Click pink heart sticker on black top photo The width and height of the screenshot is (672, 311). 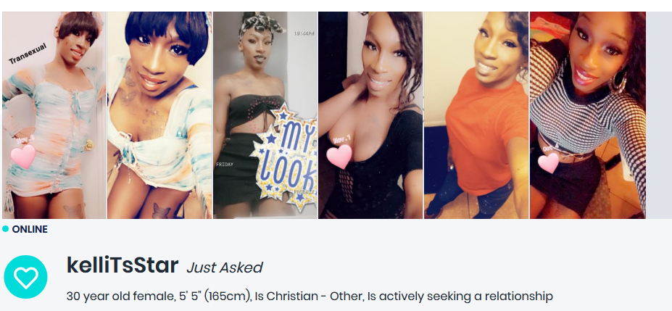coord(339,157)
